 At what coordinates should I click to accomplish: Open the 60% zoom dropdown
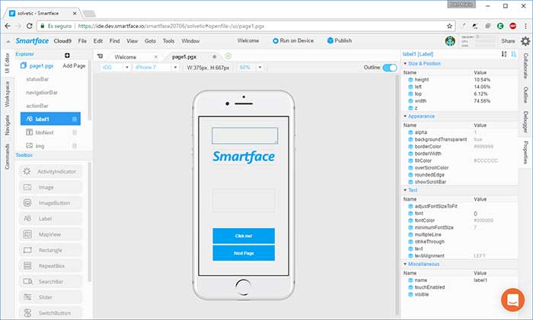tap(250, 67)
